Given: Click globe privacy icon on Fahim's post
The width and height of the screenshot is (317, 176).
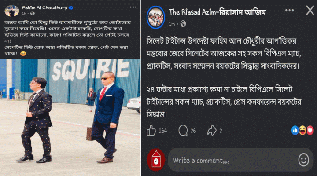Looking at the screenshot, I should coord(32,13).
